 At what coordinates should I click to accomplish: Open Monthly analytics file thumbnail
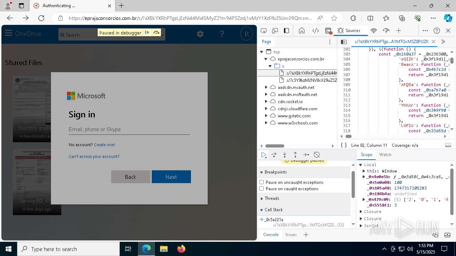coord(32,109)
